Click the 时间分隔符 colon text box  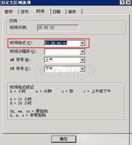point(62,52)
